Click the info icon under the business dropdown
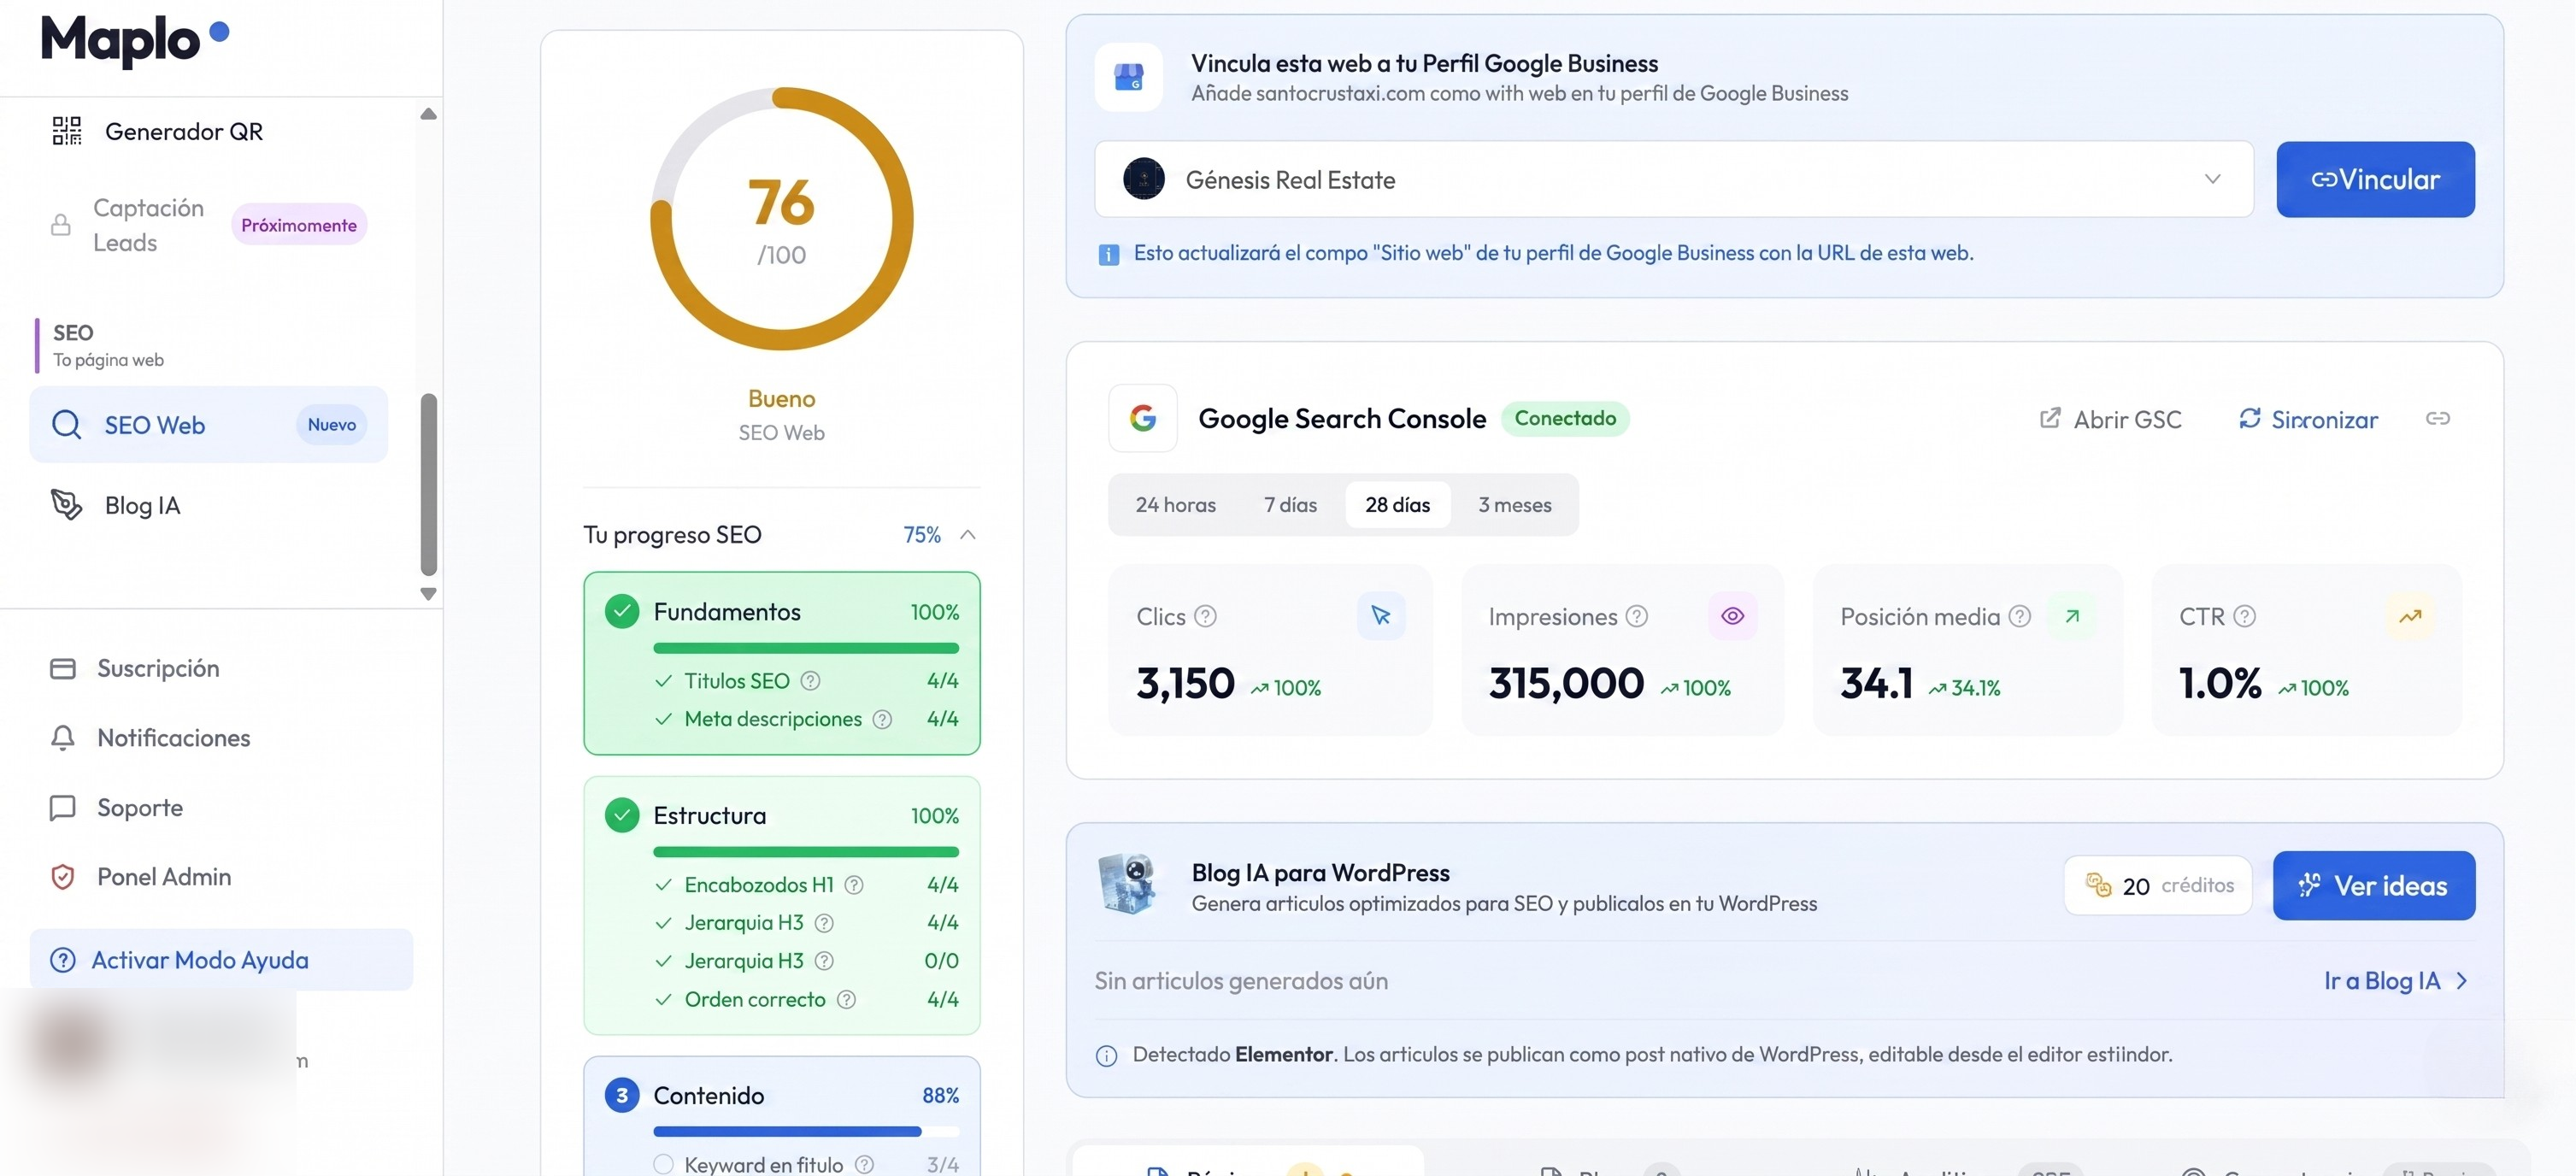 point(1109,254)
